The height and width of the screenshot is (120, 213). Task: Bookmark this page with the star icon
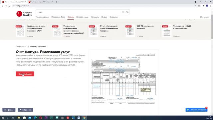coord(199,6)
